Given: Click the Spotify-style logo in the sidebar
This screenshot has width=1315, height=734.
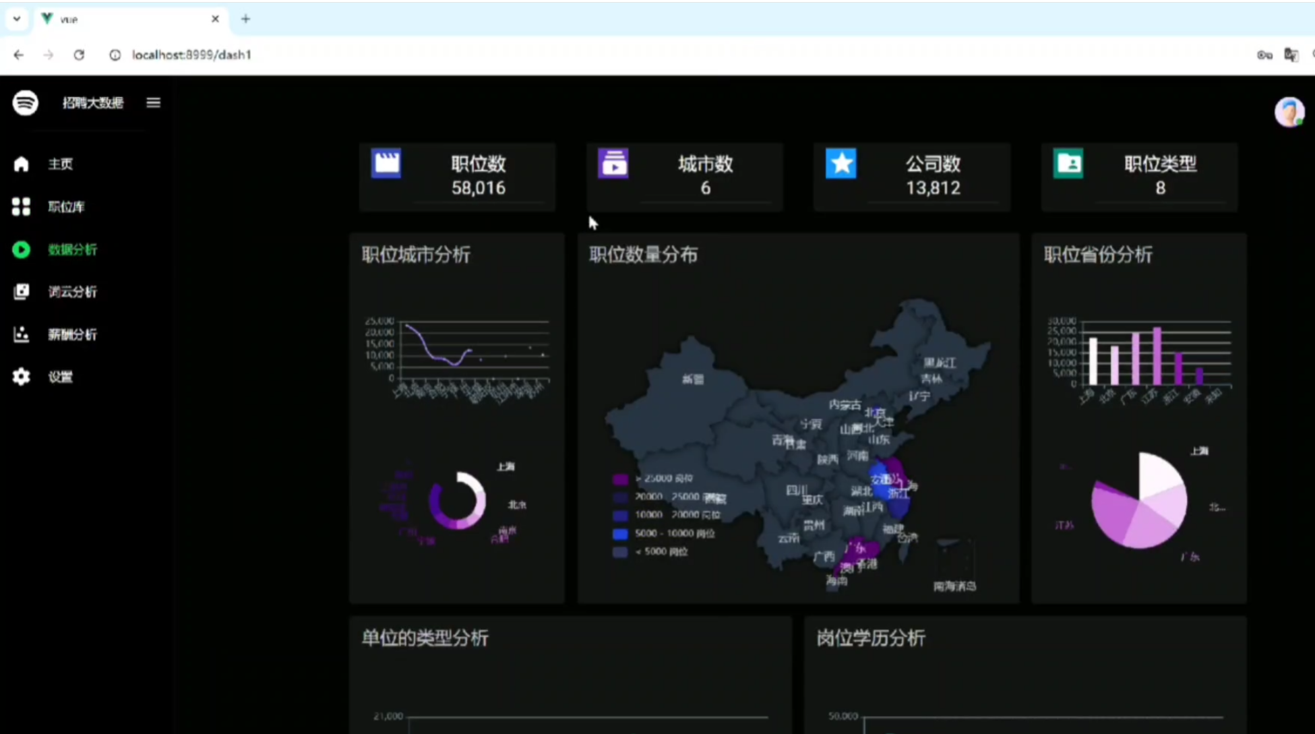Looking at the screenshot, I should (x=25, y=103).
